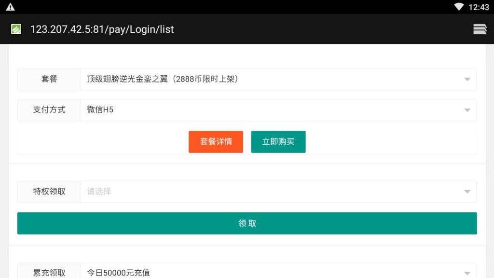Open the 特权领取 privilege selection dropdown
This screenshot has width=494, height=278.
tap(467, 192)
